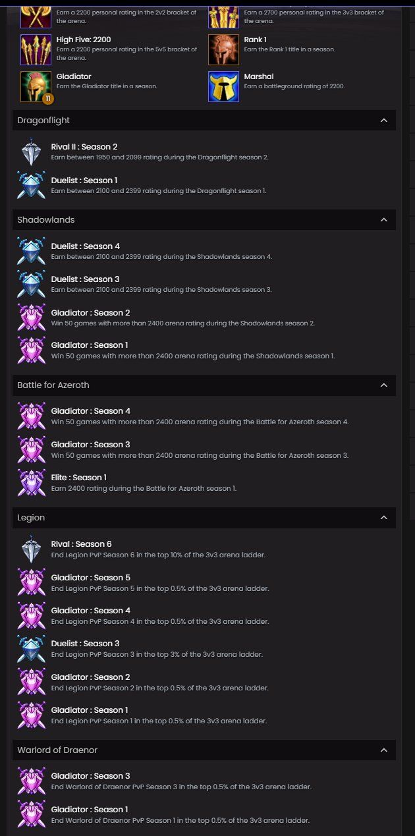Image resolution: width=415 pixels, height=836 pixels.
Task: Collapse the Dragonflight section chevron
Action: click(x=384, y=121)
